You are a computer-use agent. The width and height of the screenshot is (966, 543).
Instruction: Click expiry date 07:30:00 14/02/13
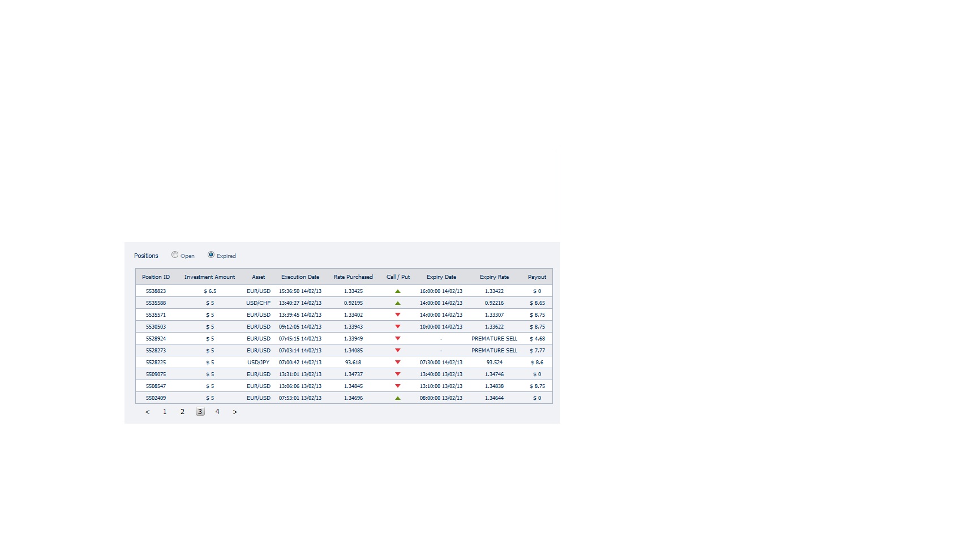click(x=441, y=363)
